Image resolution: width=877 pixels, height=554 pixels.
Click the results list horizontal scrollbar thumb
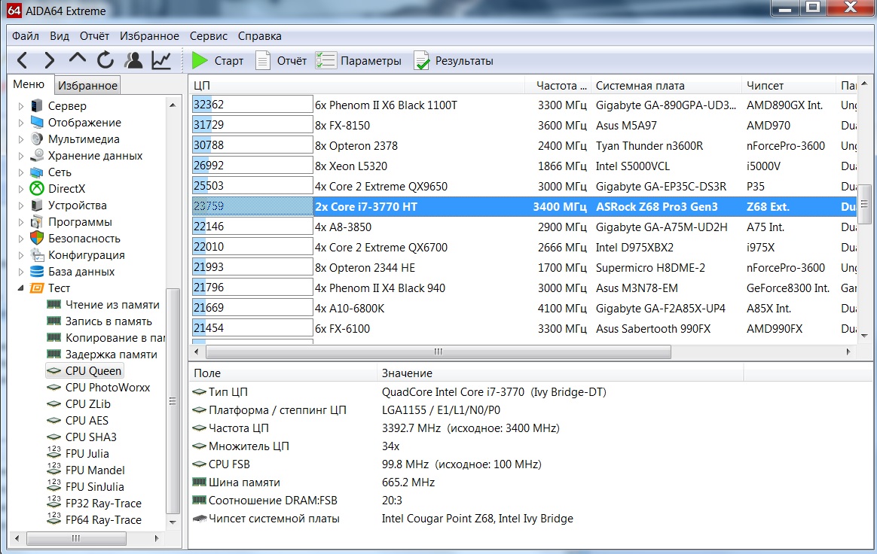pos(438,352)
